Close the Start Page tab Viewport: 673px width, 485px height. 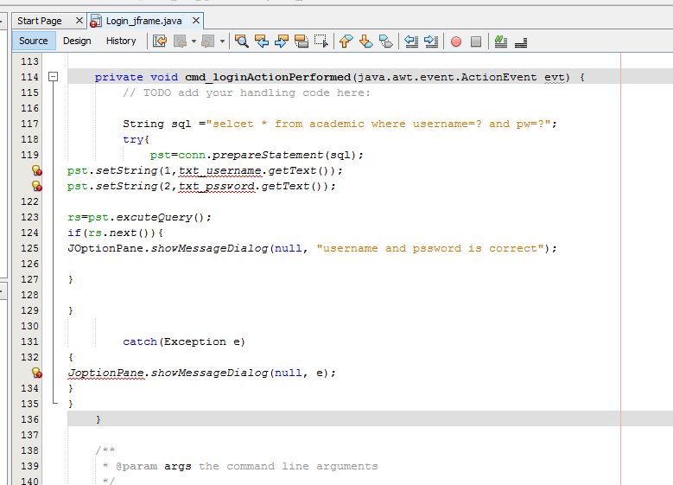tap(79, 20)
